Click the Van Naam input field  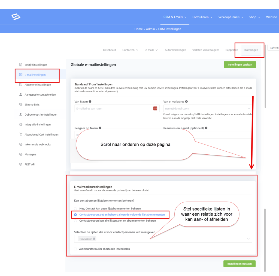(x=113, y=108)
